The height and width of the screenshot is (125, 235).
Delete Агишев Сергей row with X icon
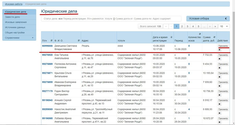[219, 104]
